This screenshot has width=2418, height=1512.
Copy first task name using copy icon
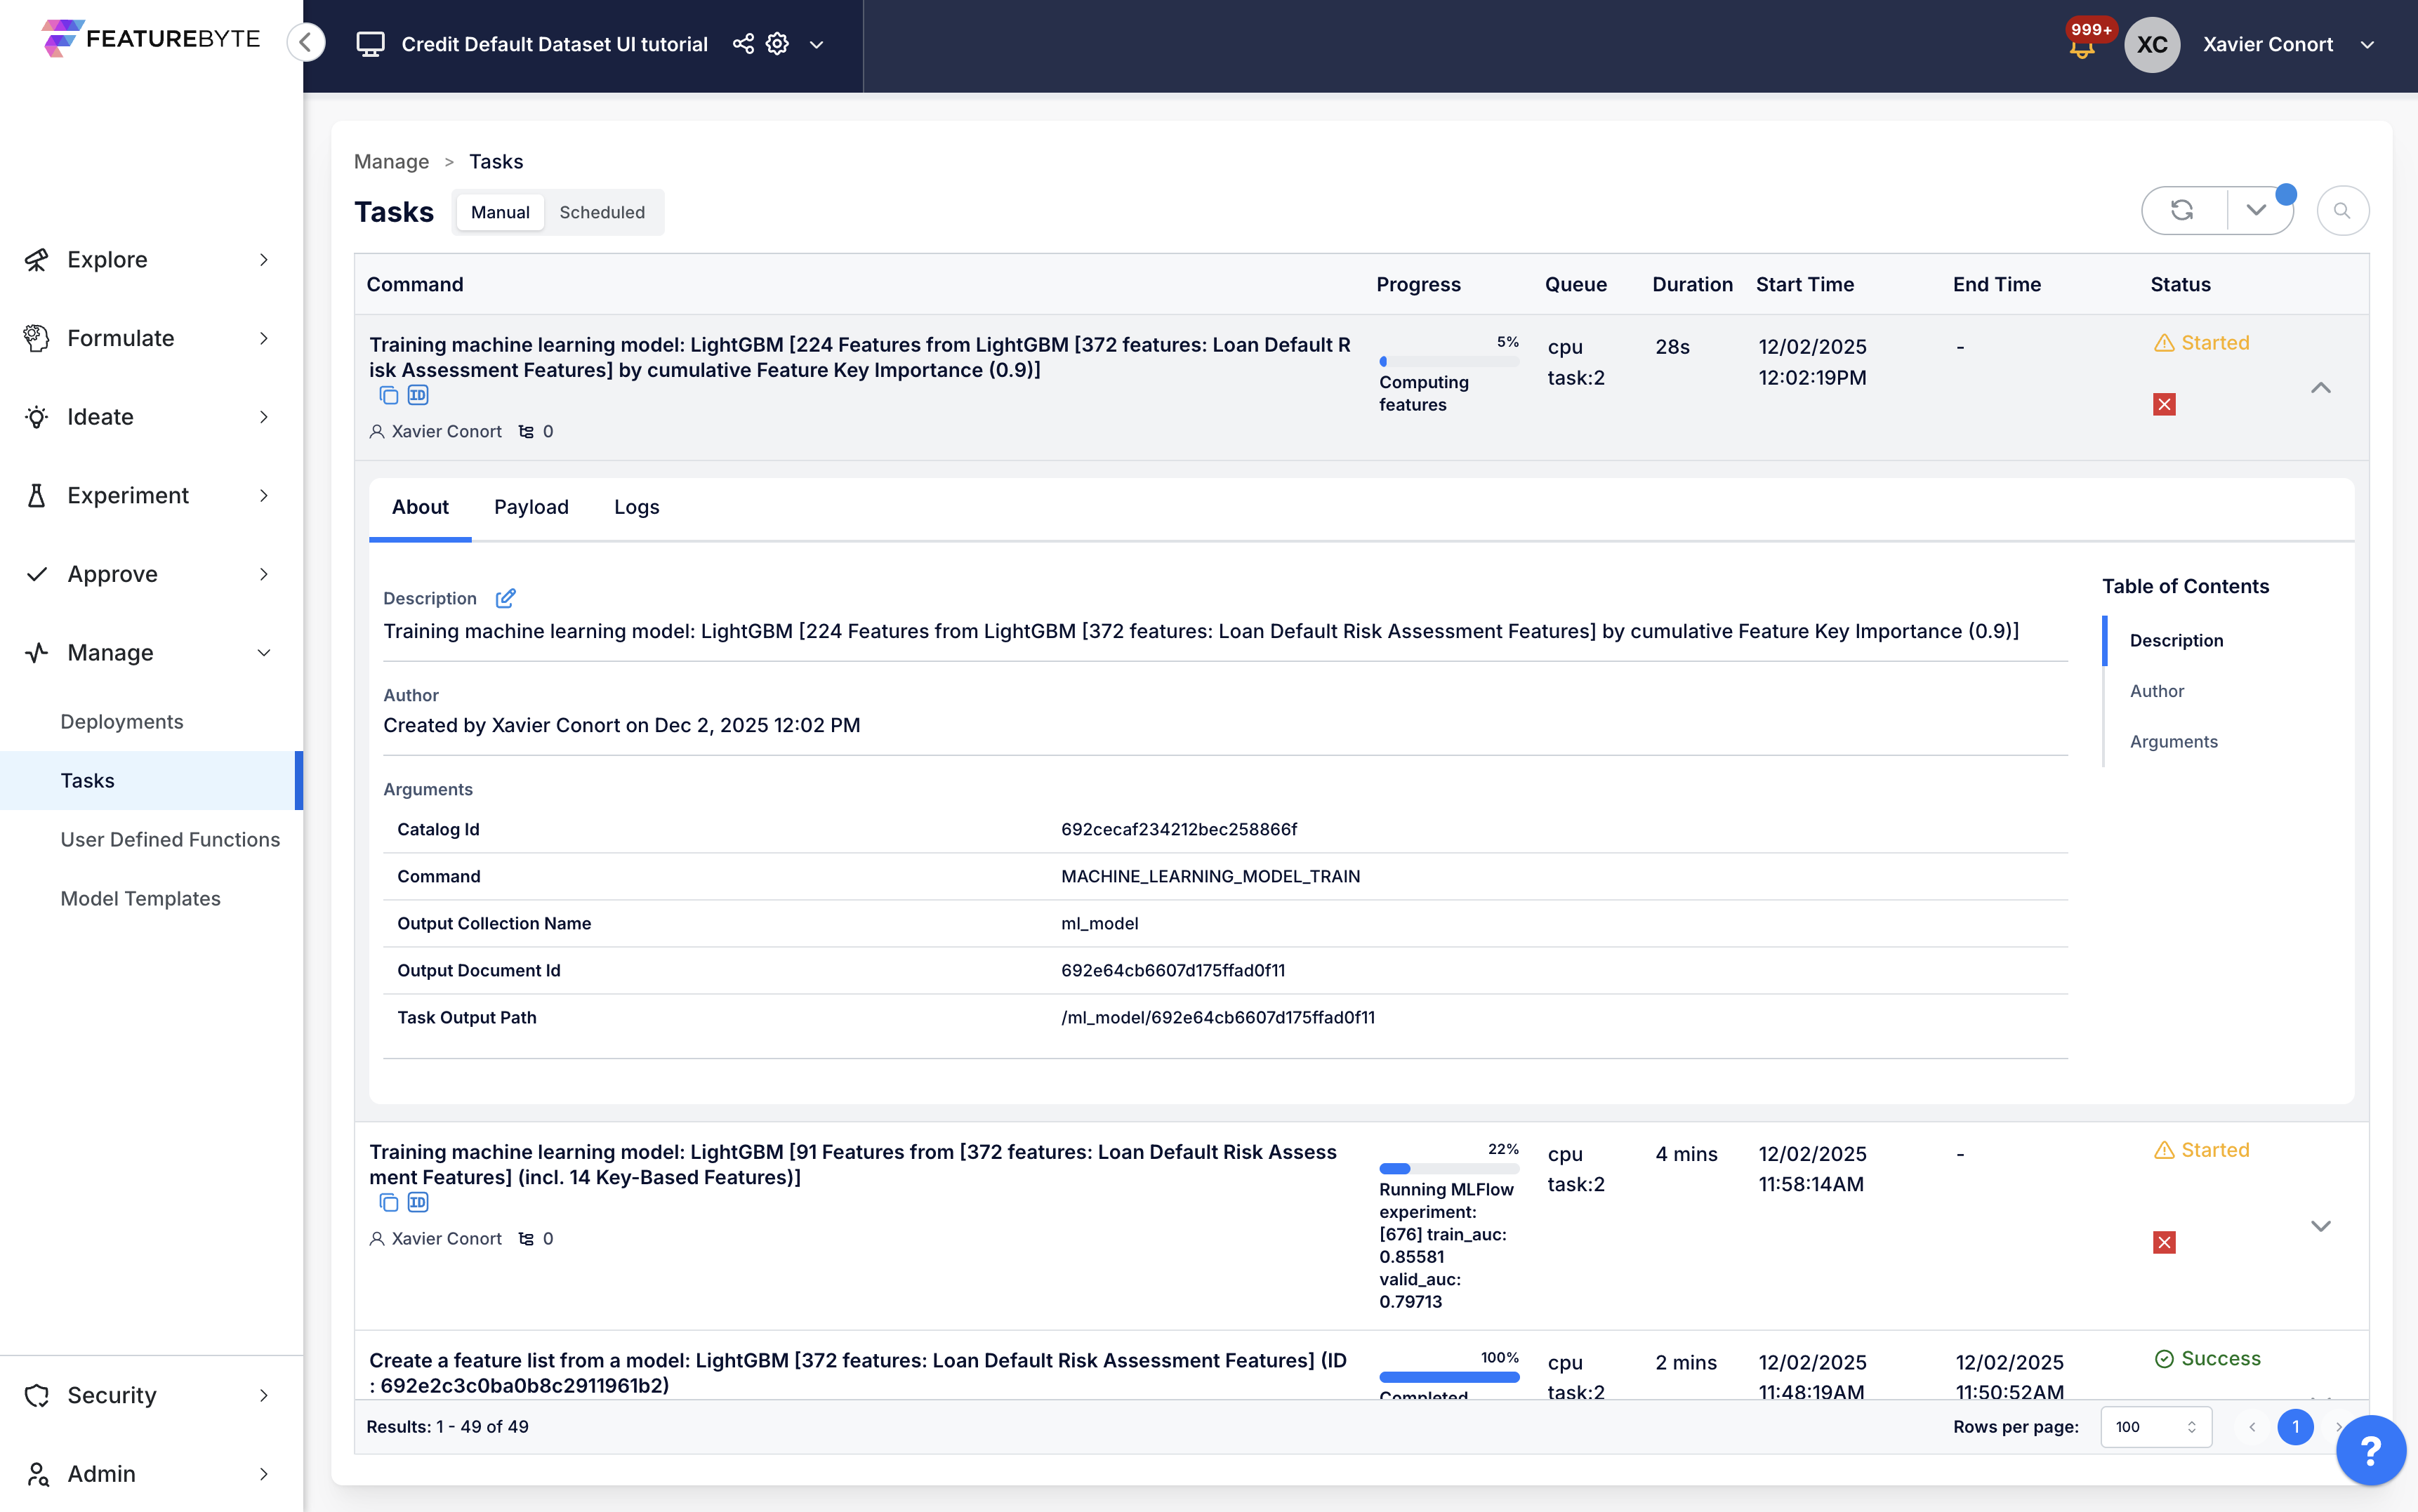point(389,396)
